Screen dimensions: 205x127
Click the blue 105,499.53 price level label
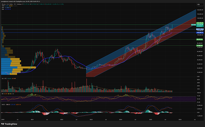tap(199, 32)
